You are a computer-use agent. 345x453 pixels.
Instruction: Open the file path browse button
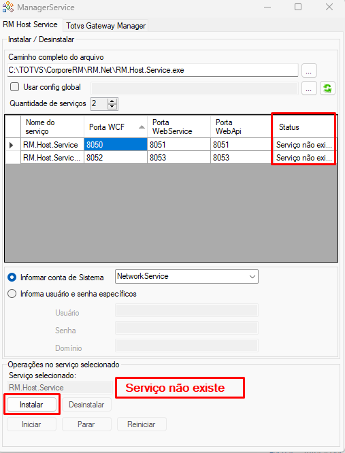pos(309,71)
